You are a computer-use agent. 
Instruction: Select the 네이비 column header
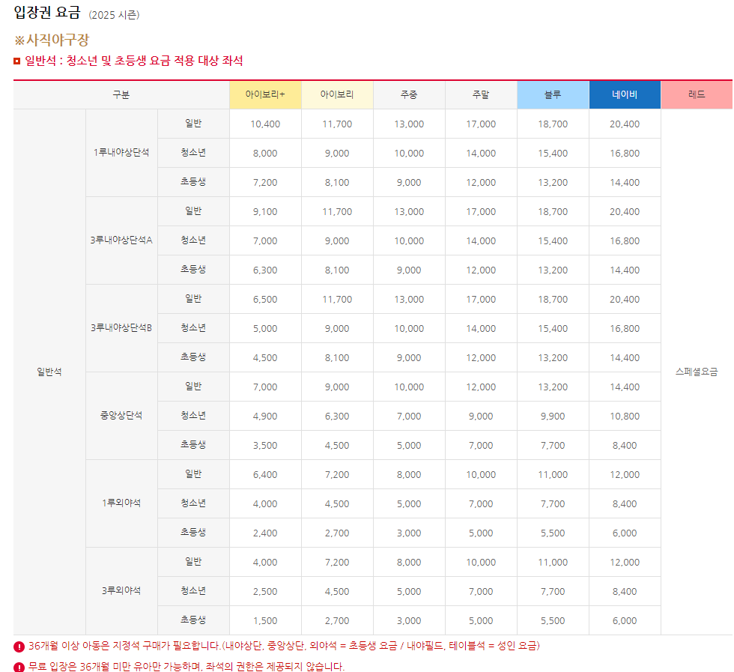pyautogui.click(x=625, y=94)
